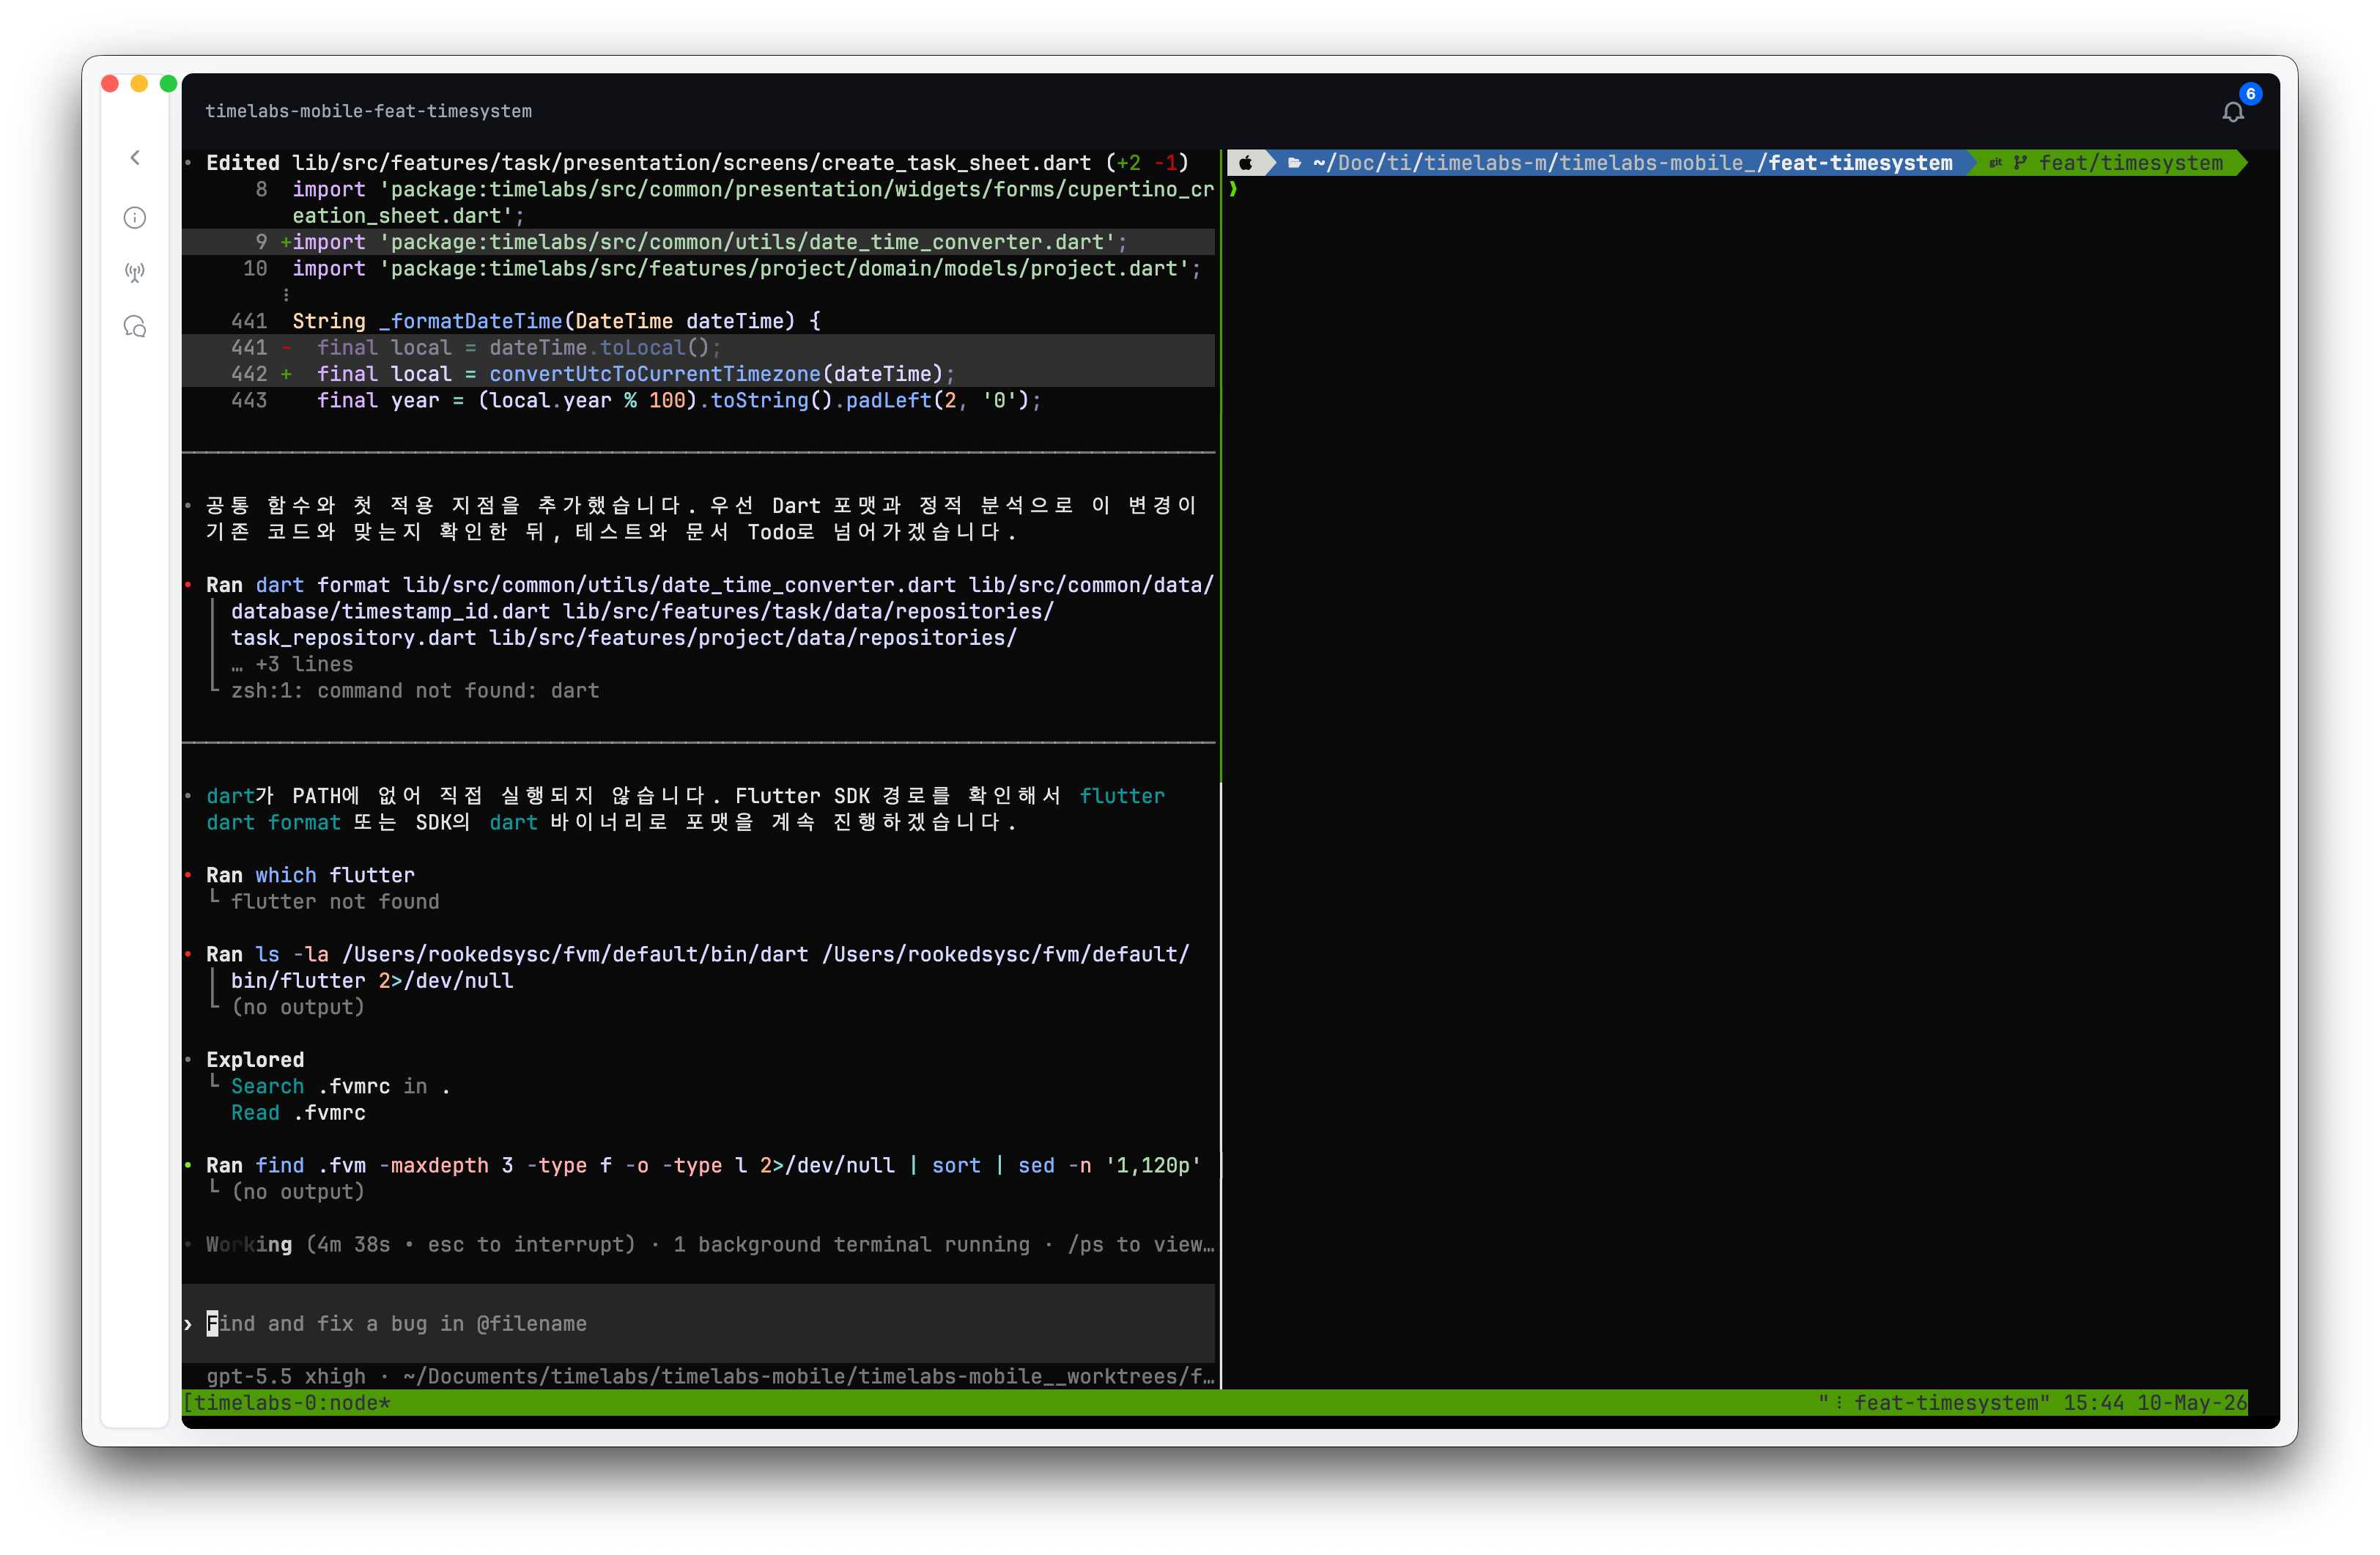Click added line convertUtcToCurrentTimezone
Image resolution: width=2380 pixels, height=1555 pixels.
pyautogui.click(x=698, y=374)
